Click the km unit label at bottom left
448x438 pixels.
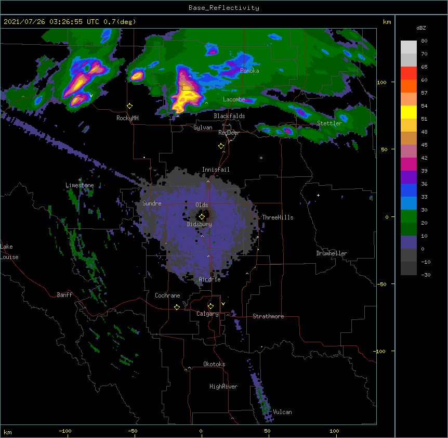click(8, 432)
